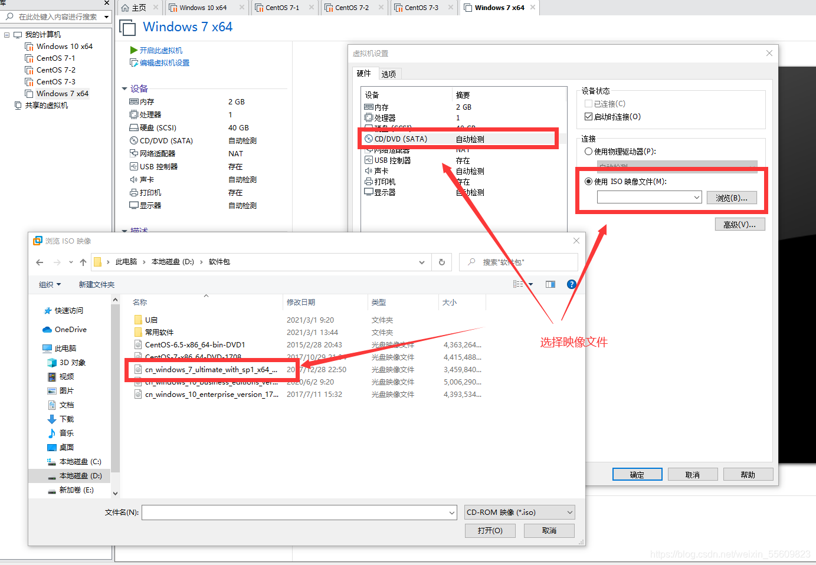
Task: Toggle the 启动时连接(O) checkbox
Action: coord(588,117)
